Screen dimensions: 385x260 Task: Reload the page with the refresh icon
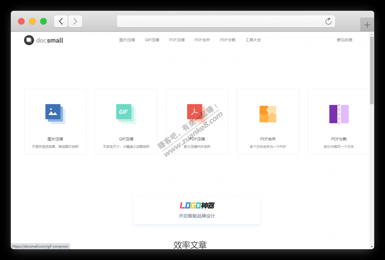(x=328, y=21)
